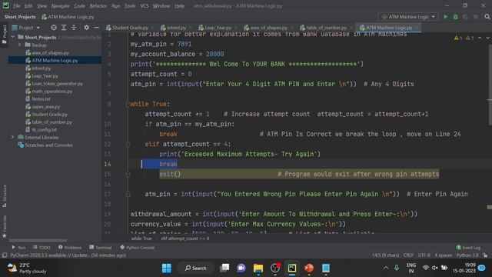Open File Explorer from the taskbar
This screenshot has height=277, width=492.
tap(258, 268)
